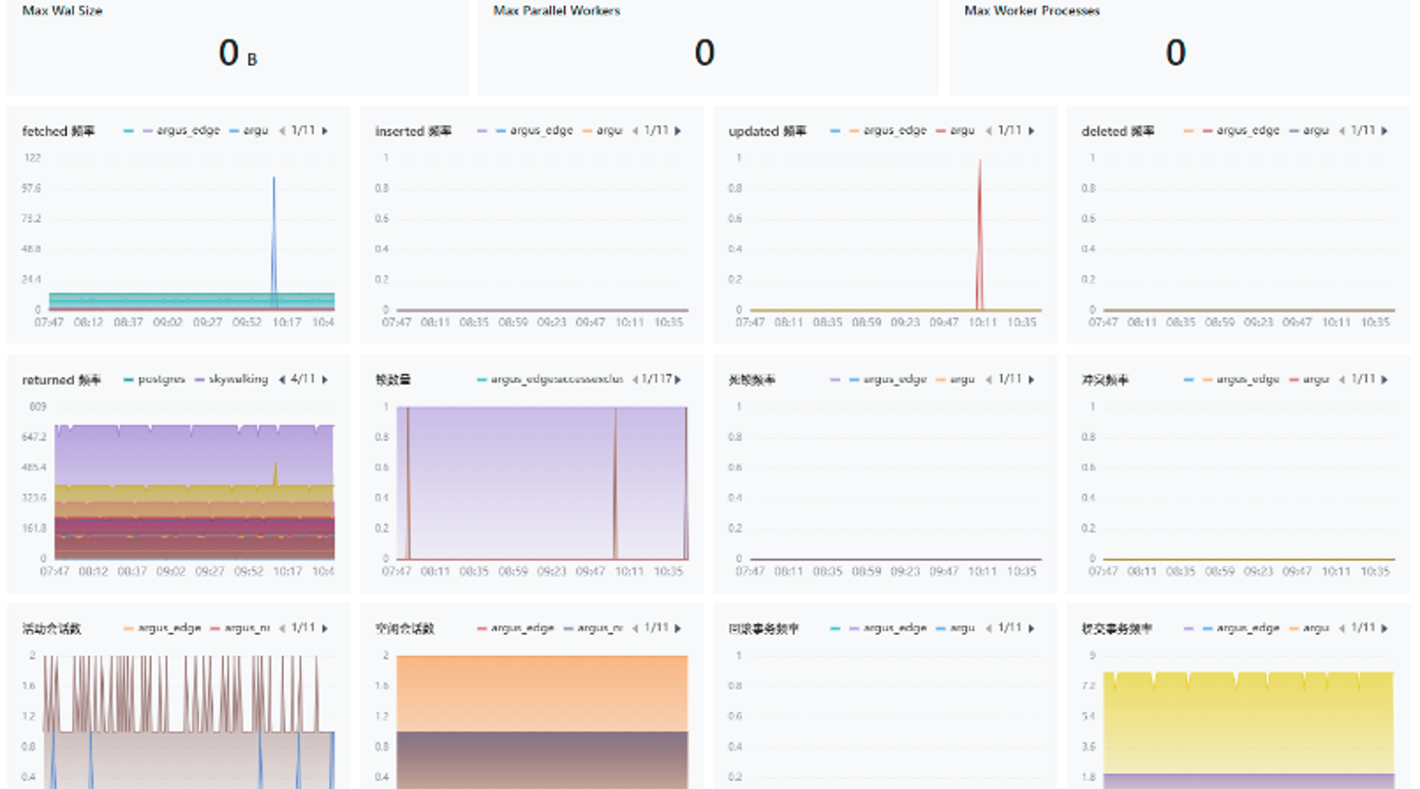Toggle argus_edge series in 回滚事务频率 chart
This screenshot has height=789, width=1420.
[x=887, y=628]
